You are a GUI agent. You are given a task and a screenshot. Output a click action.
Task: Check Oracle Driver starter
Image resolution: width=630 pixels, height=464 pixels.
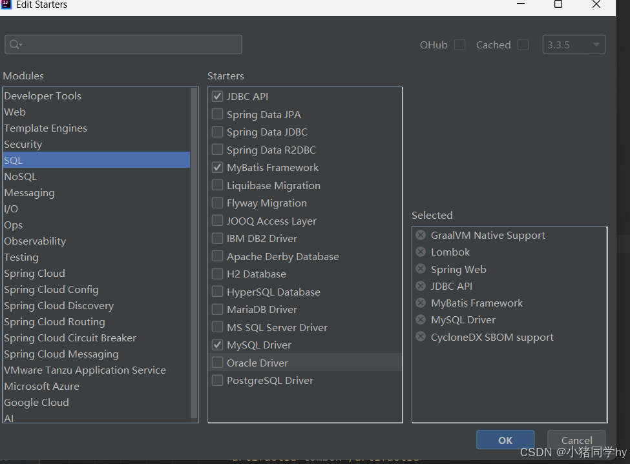pos(217,363)
